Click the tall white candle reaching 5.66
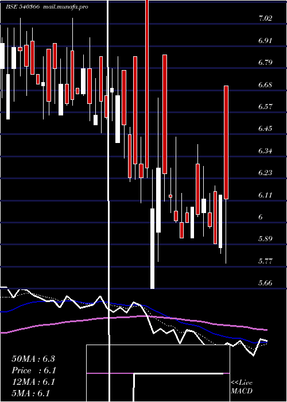The height and width of the screenshot is (402, 287). [x=152, y=249]
